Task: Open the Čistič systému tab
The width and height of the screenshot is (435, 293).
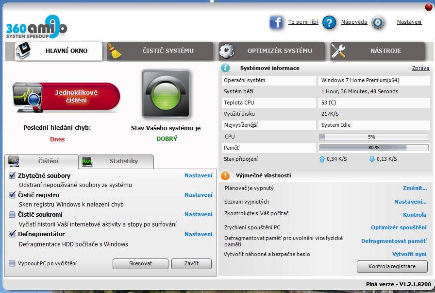Action: [160, 51]
